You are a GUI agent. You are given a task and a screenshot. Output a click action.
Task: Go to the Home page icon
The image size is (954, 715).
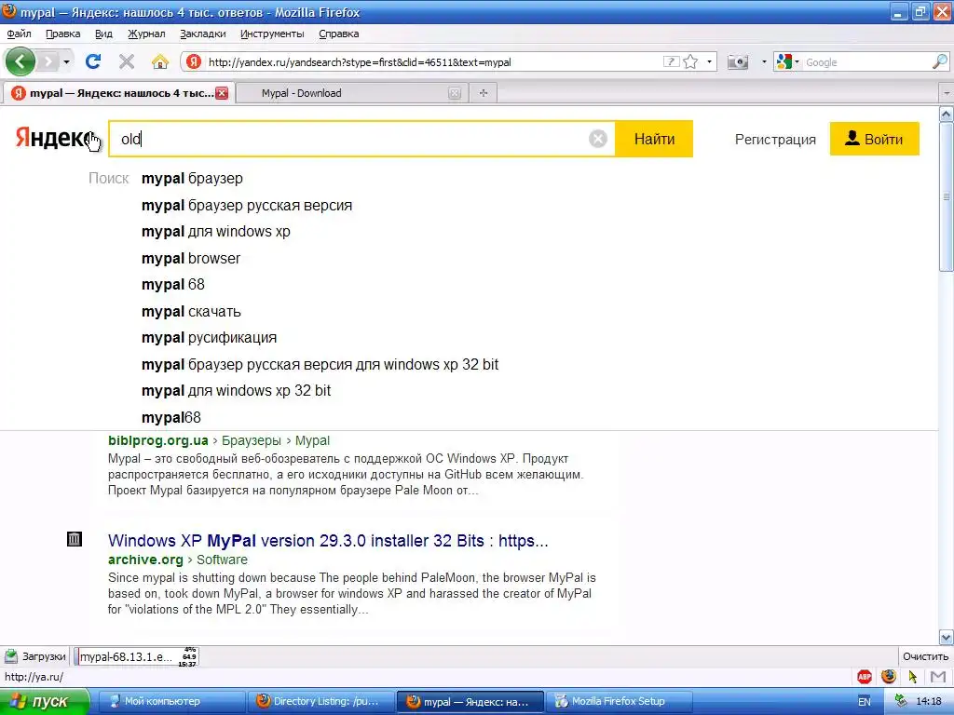160,61
